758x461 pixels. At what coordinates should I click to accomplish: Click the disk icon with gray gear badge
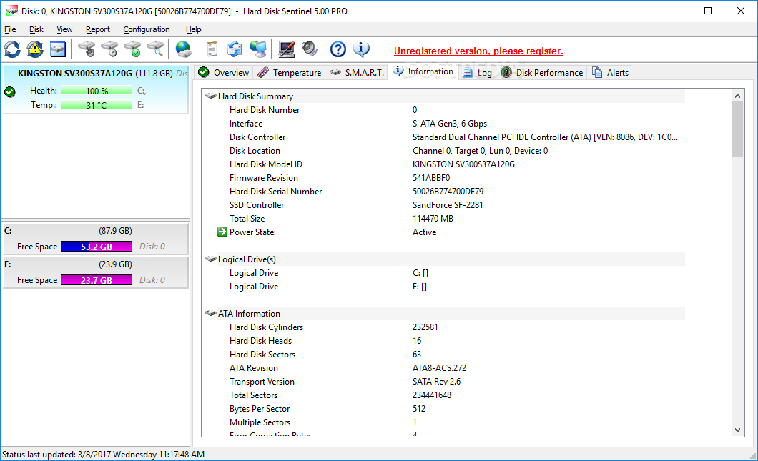[87, 49]
